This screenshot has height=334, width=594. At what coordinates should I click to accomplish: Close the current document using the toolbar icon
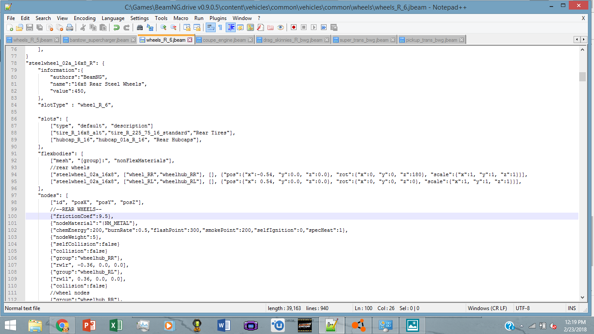pos(50,27)
